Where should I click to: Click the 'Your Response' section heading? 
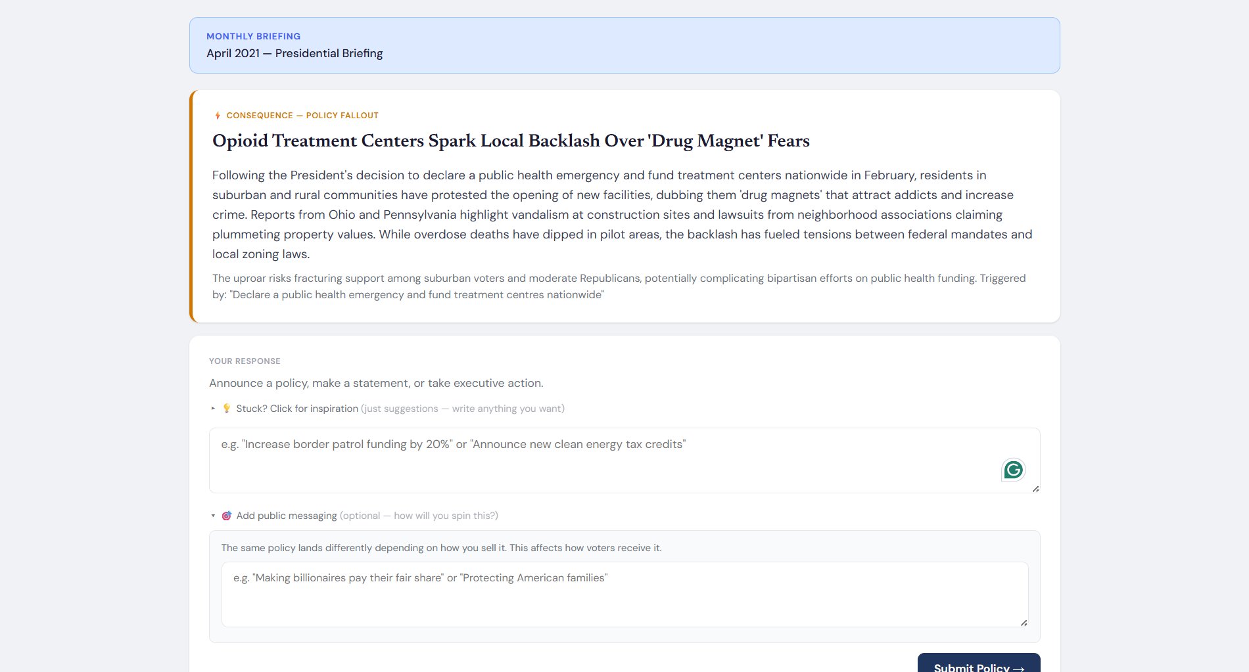(x=245, y=361)
